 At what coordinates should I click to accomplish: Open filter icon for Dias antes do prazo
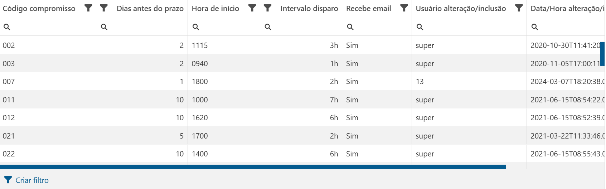[104, 8]
